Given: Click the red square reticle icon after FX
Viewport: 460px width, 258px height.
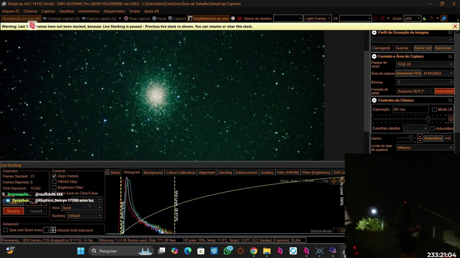Looking at the screenshot, I should coord(376,19).
